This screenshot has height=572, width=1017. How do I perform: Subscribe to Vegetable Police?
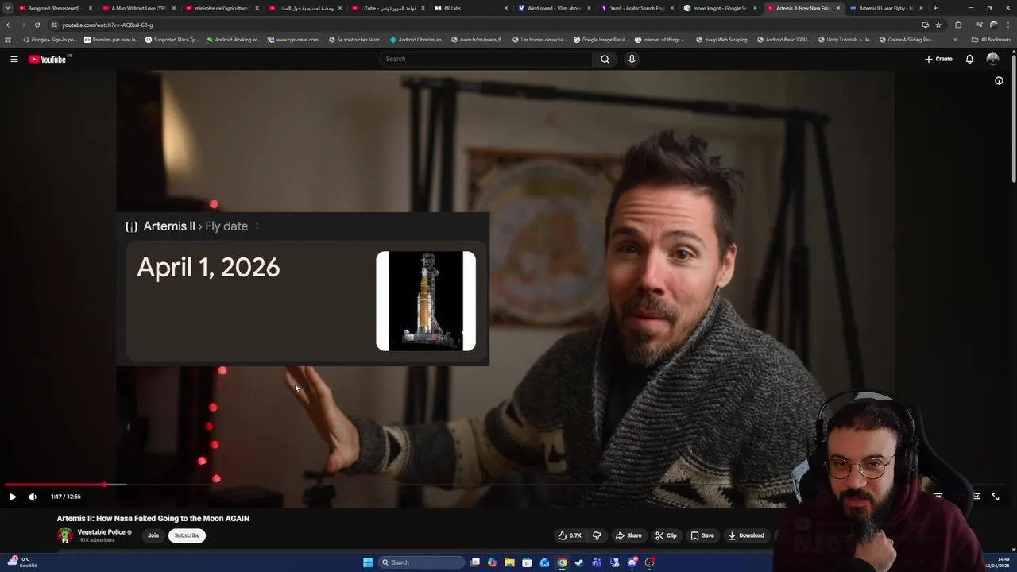[187, 535]
